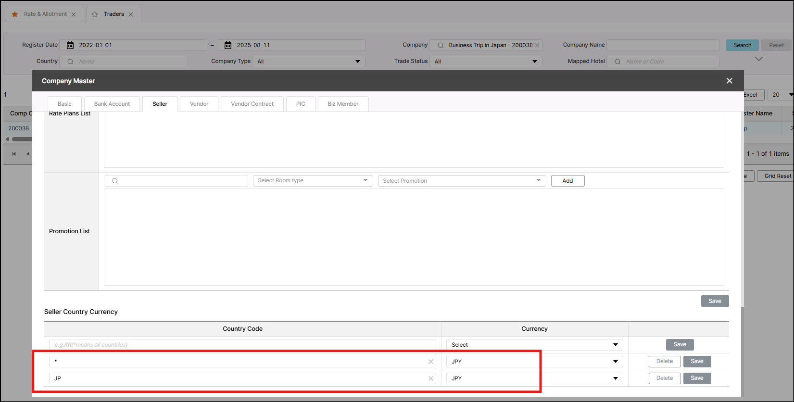Open the Register Date start calendar icon
The image size is (794, 402).
coord(70,45)
